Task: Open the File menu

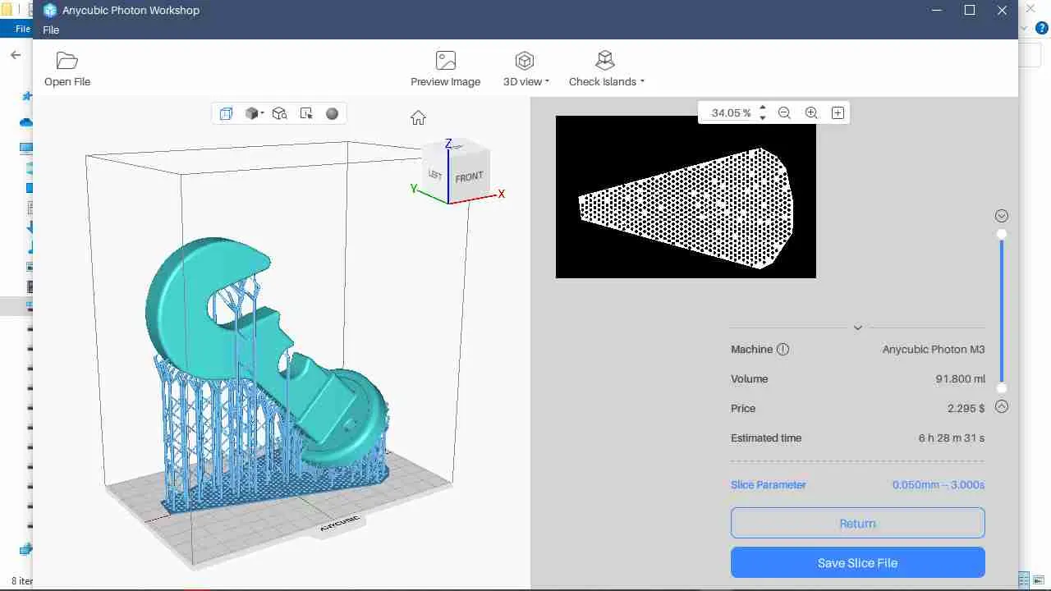Action: pos(51,30)
